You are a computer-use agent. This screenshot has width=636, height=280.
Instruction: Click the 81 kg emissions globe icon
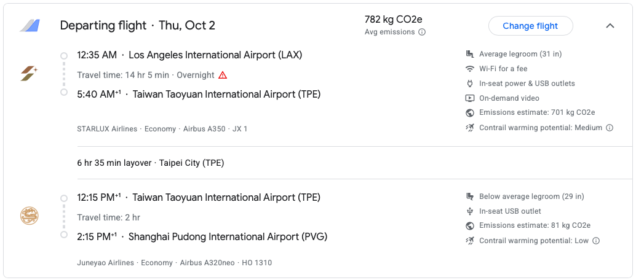tap(470, 226)
